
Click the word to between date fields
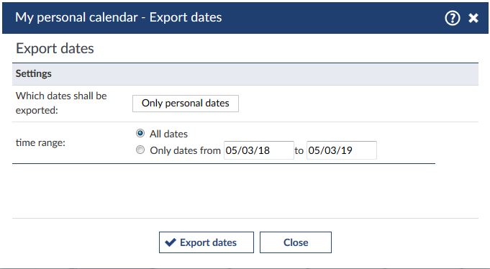299,150
